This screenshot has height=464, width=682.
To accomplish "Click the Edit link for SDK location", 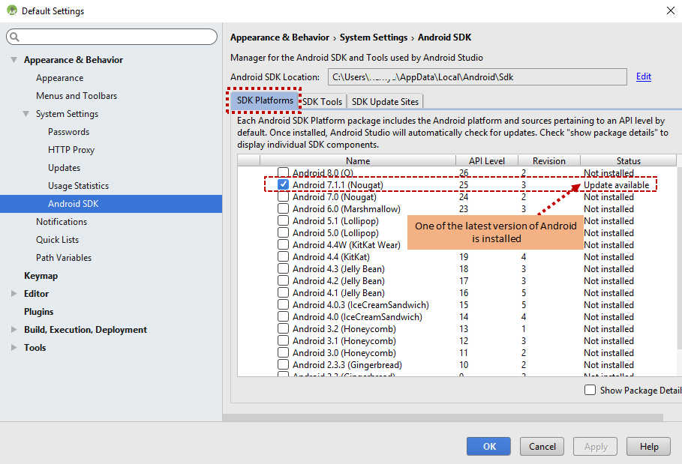I will click(643, 76).
